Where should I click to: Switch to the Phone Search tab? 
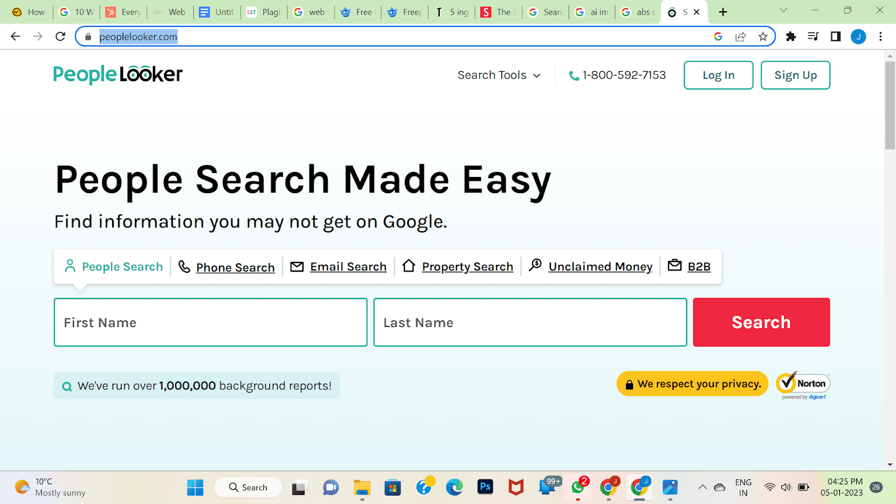235,267
